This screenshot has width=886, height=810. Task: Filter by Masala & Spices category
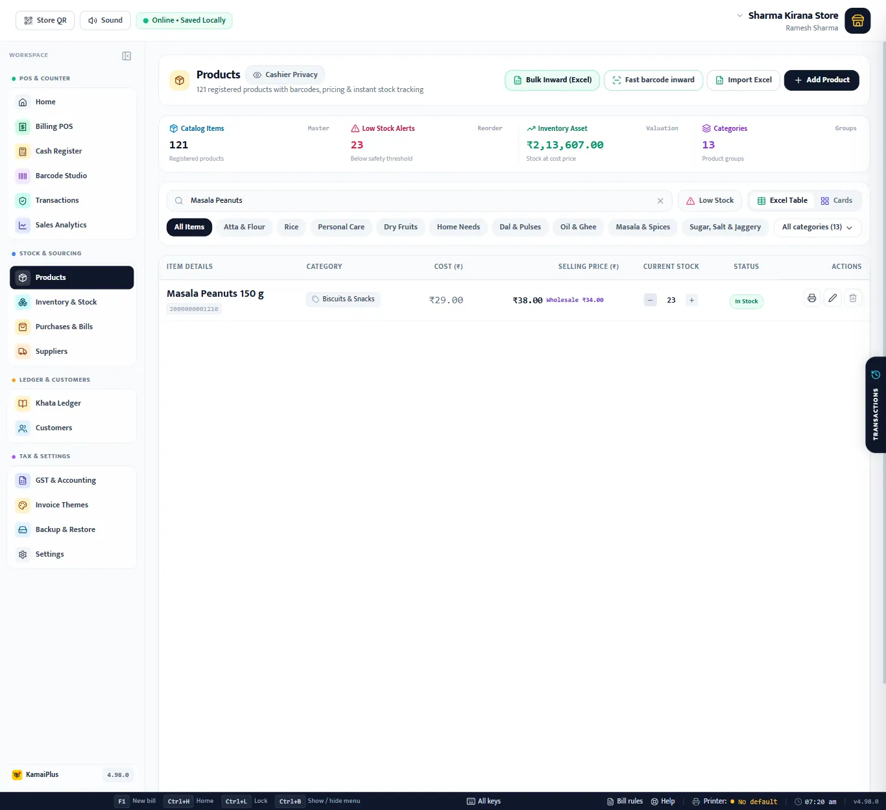coord(643,227)
